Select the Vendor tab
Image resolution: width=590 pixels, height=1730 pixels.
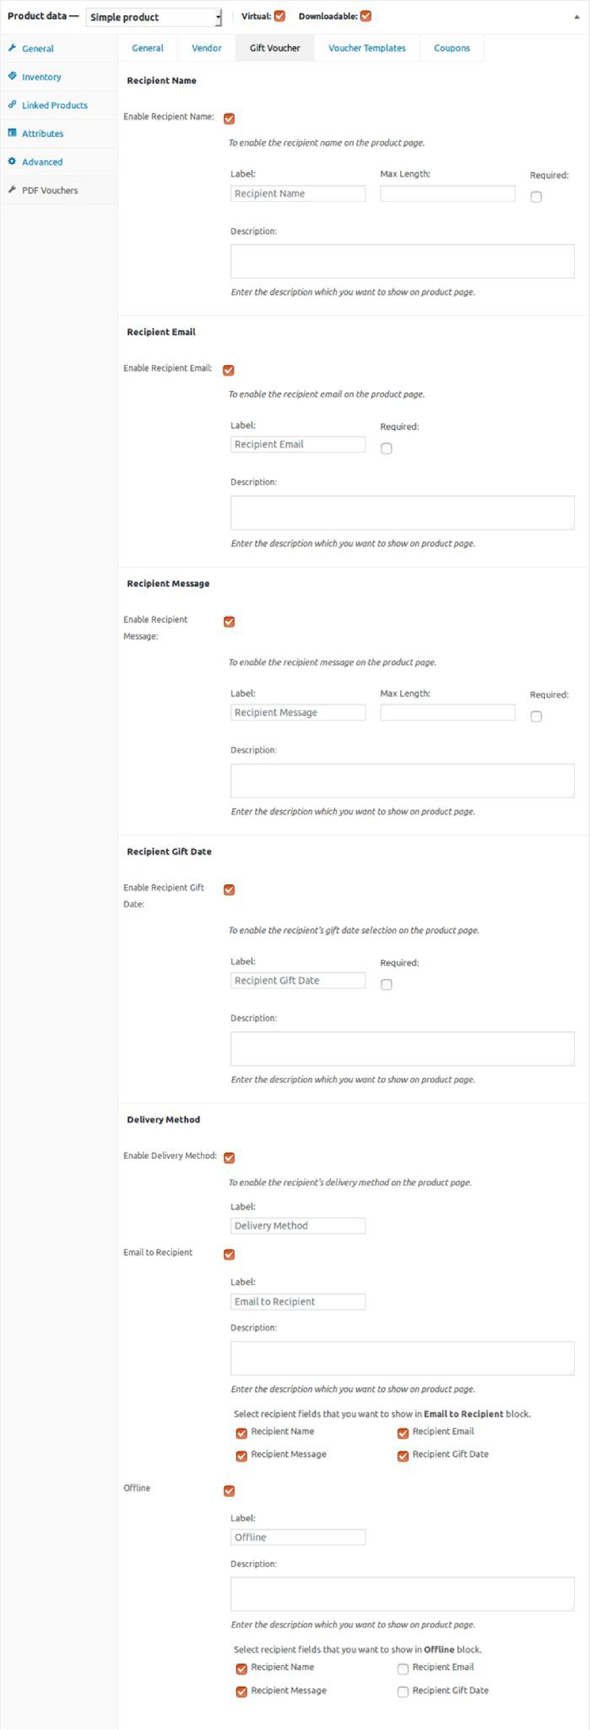pyautogui.click(x=207, y=48)
